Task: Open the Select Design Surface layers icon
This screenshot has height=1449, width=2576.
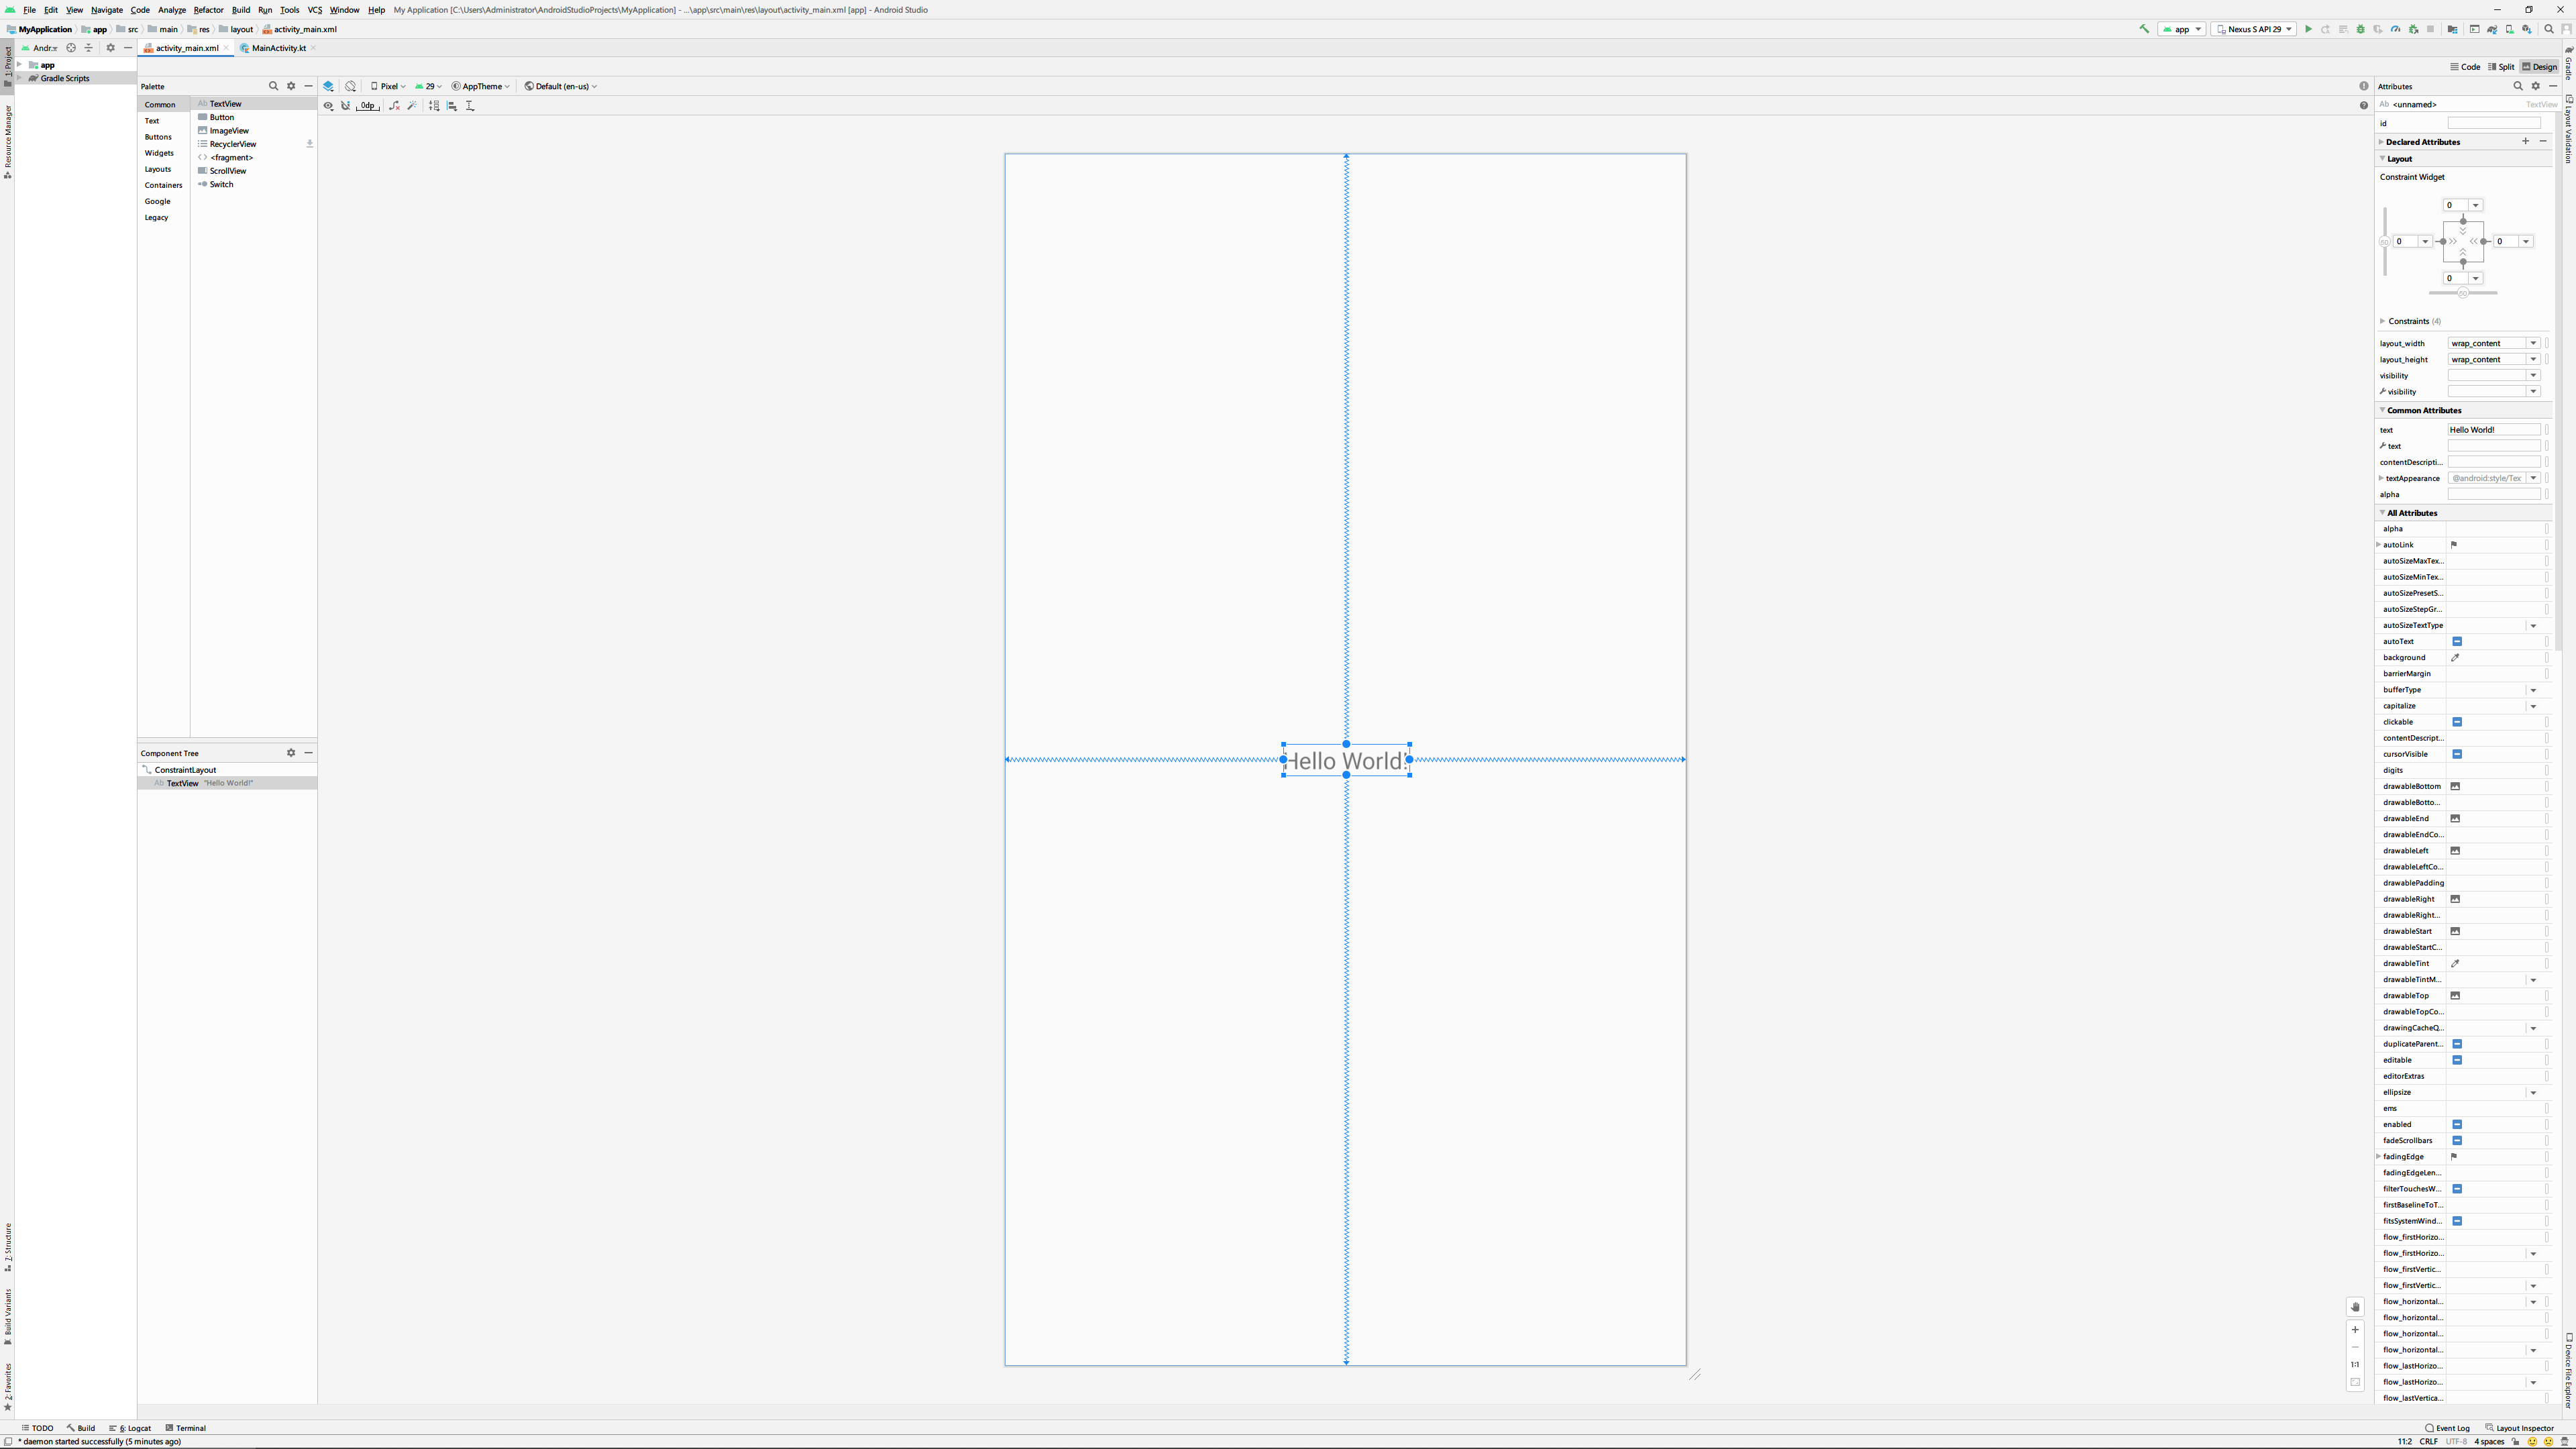Action: pyautogui.click(x=328, y=86)
